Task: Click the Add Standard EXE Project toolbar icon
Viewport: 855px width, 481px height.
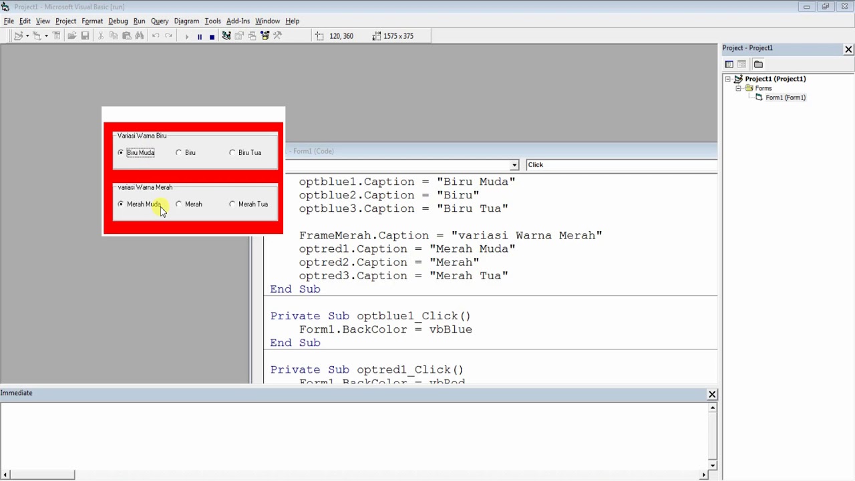Action: click(18, 36)
